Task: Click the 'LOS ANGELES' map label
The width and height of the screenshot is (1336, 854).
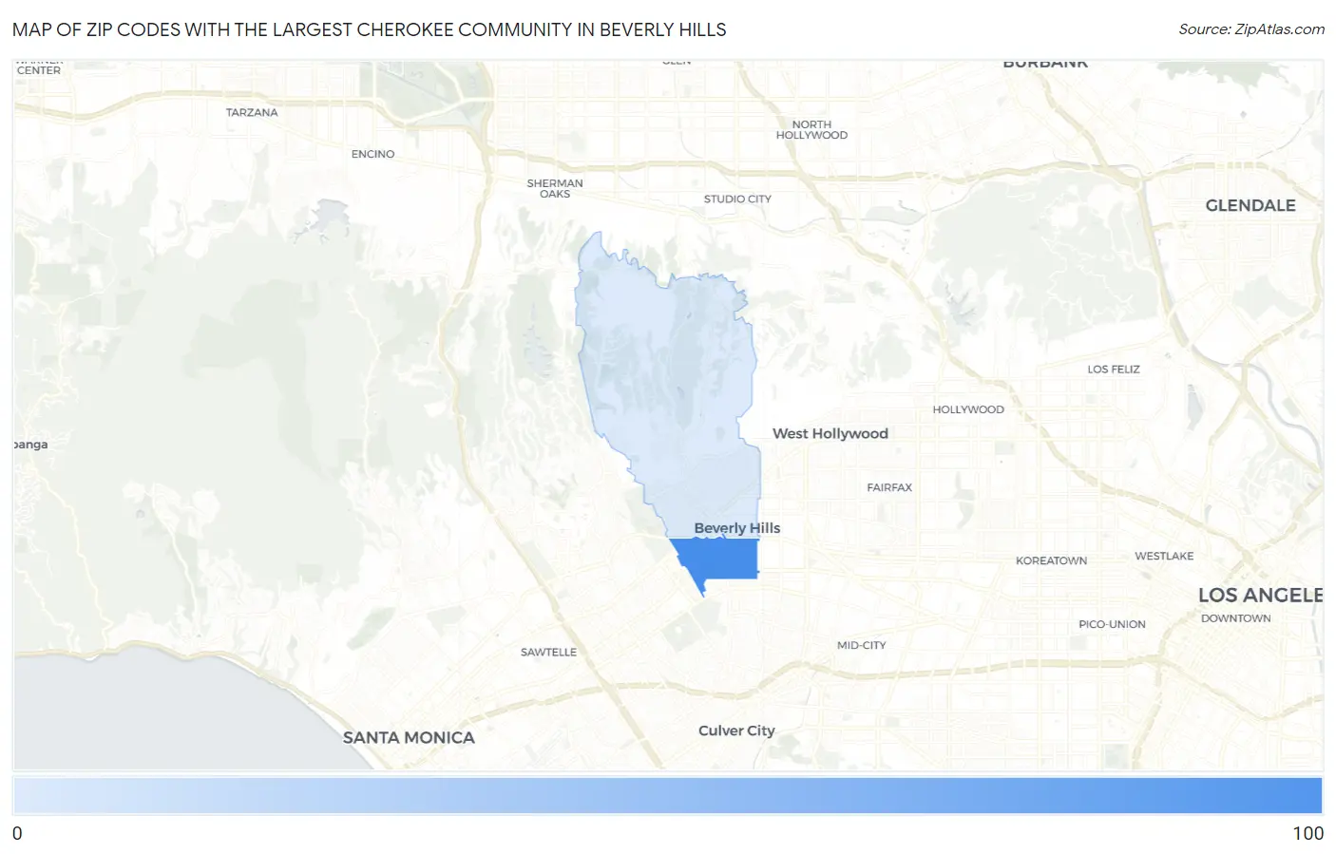Action: (x=1260, y=596)
